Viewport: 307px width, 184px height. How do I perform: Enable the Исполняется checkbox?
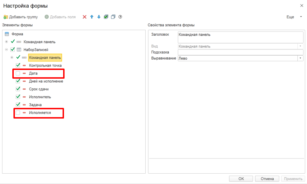18,113
